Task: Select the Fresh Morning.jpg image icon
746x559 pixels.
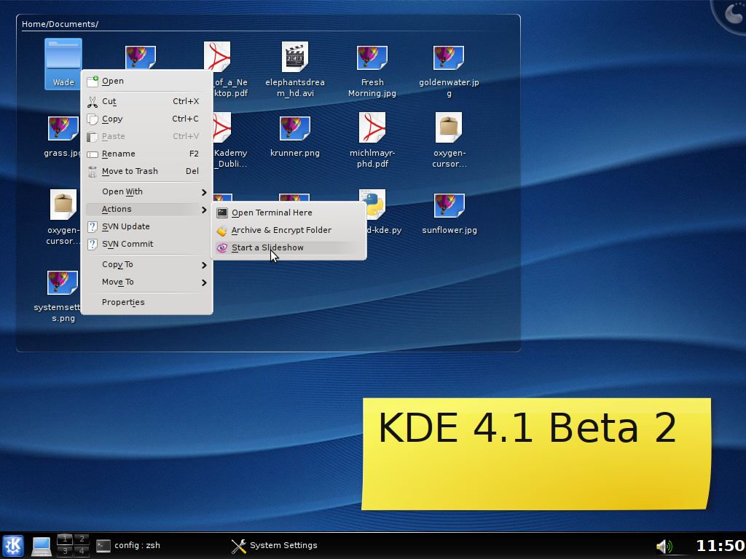Action: (372, 58)
